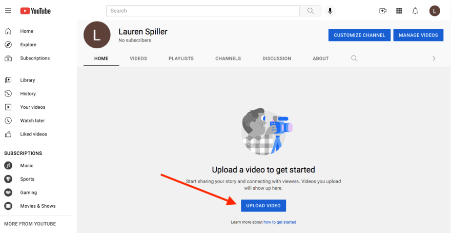
Task: Open the YouTube apps grid icon
Action: (x=399, y=11)
